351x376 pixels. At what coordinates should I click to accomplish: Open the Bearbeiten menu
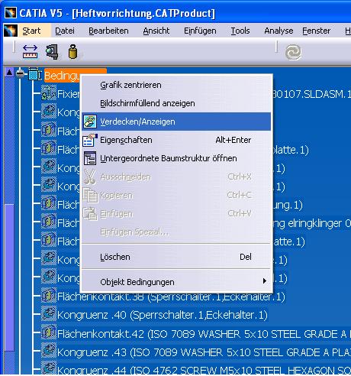click(x=108, y=31)
